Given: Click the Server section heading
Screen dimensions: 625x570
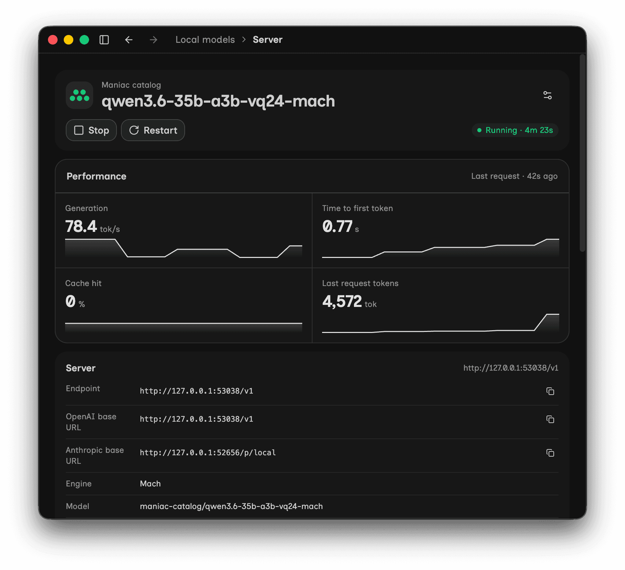Looking at the screenshot, I should [81, 368].
